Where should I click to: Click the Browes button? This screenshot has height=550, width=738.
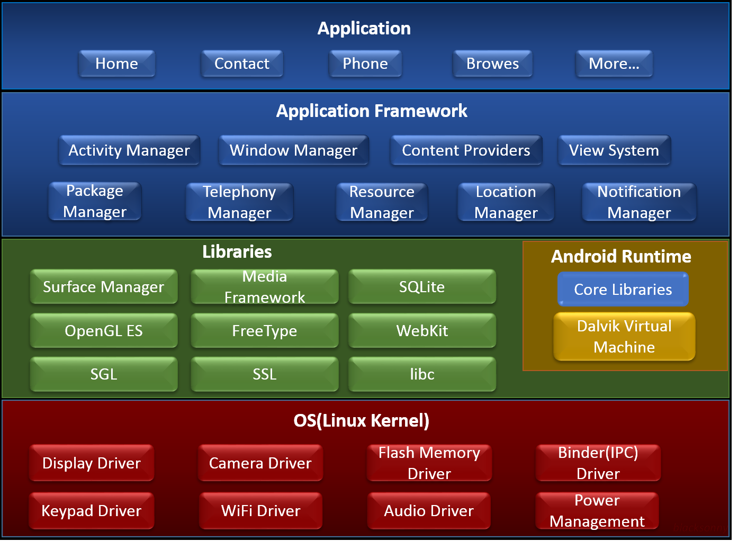point(492,63)
